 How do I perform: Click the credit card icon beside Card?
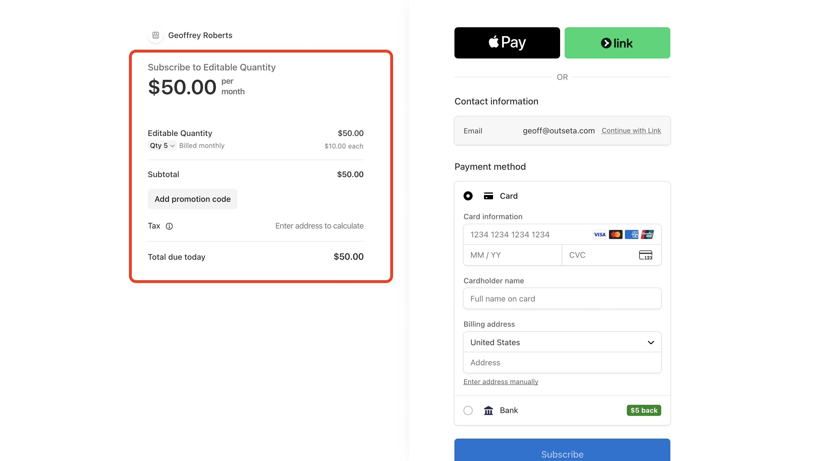(489, 196)
